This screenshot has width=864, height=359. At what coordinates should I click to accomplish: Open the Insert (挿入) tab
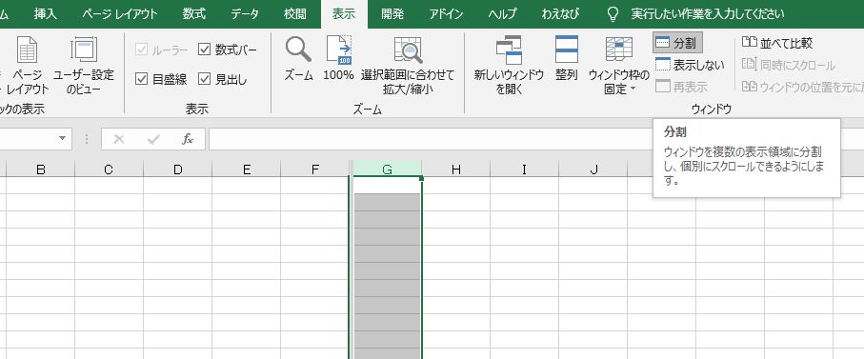pos(45,14)
